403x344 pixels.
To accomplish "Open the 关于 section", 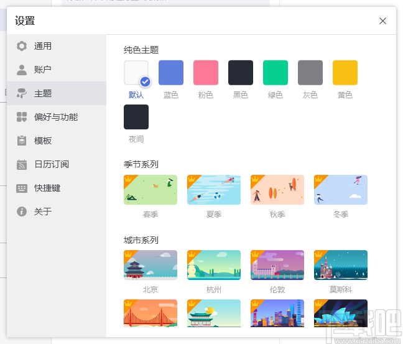I will click(x=57, y=212).
